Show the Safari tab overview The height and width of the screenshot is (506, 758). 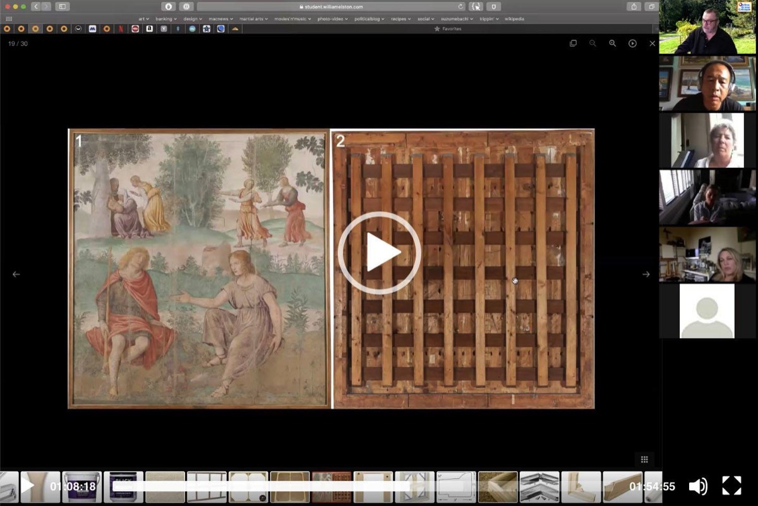coord(651,6)
